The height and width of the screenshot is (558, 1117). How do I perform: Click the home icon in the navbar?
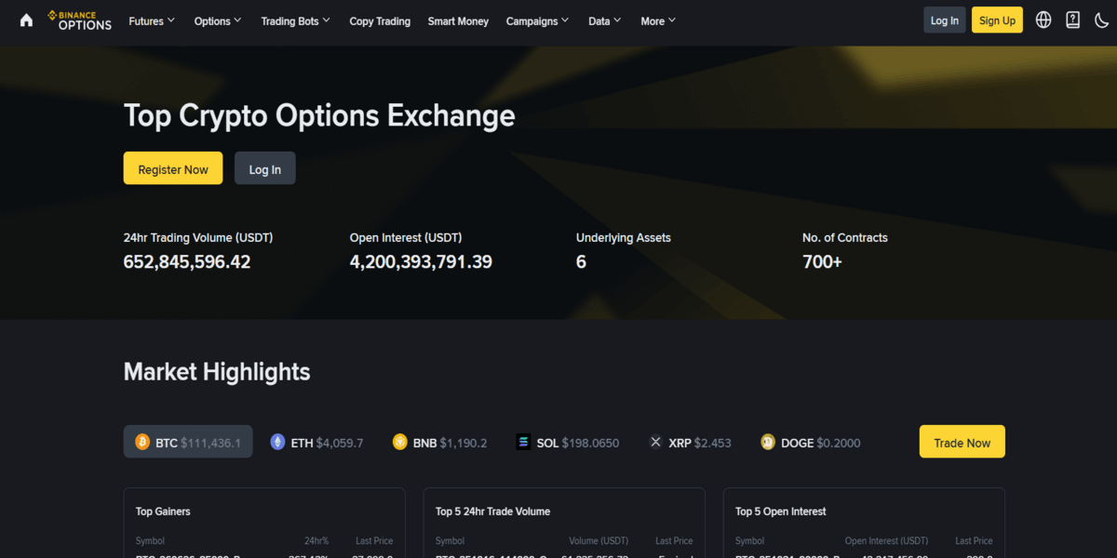[x=25, y=20]
